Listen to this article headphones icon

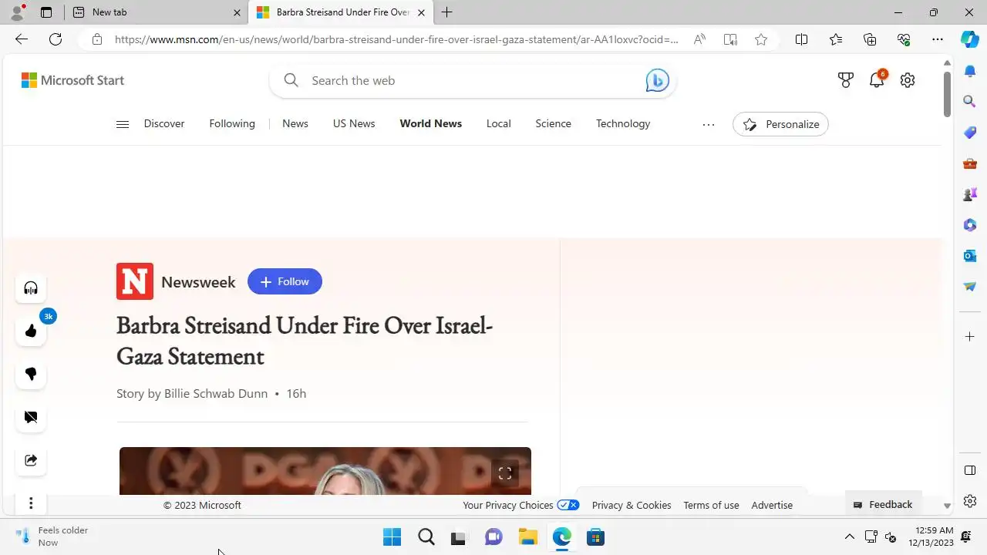click(x=31, y=288)
